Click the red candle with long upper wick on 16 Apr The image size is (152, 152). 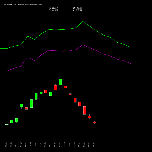[x=46, y=92]
